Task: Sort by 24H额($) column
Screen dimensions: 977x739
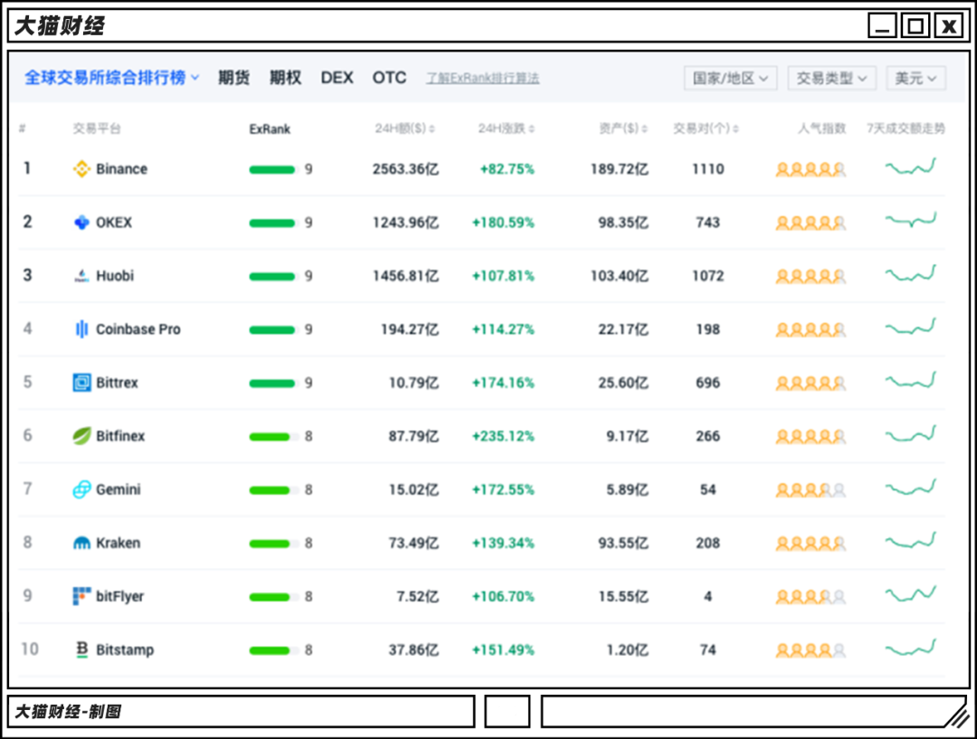Action: [x=405, y=128]
